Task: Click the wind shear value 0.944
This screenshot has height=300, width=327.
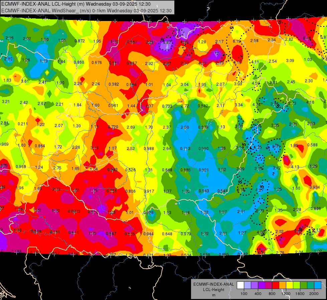Action: click(149, 234)
